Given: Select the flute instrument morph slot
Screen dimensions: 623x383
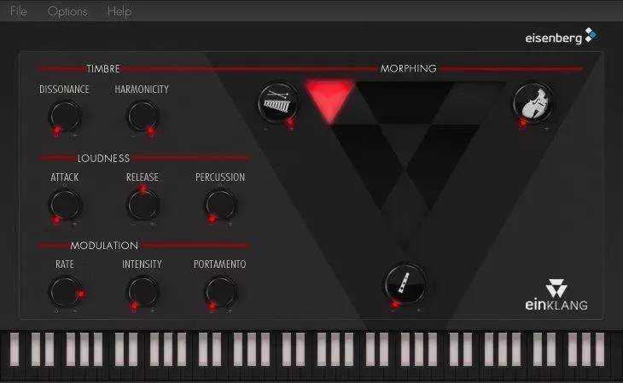Looking at the screenshot, I should click(405, 284).
